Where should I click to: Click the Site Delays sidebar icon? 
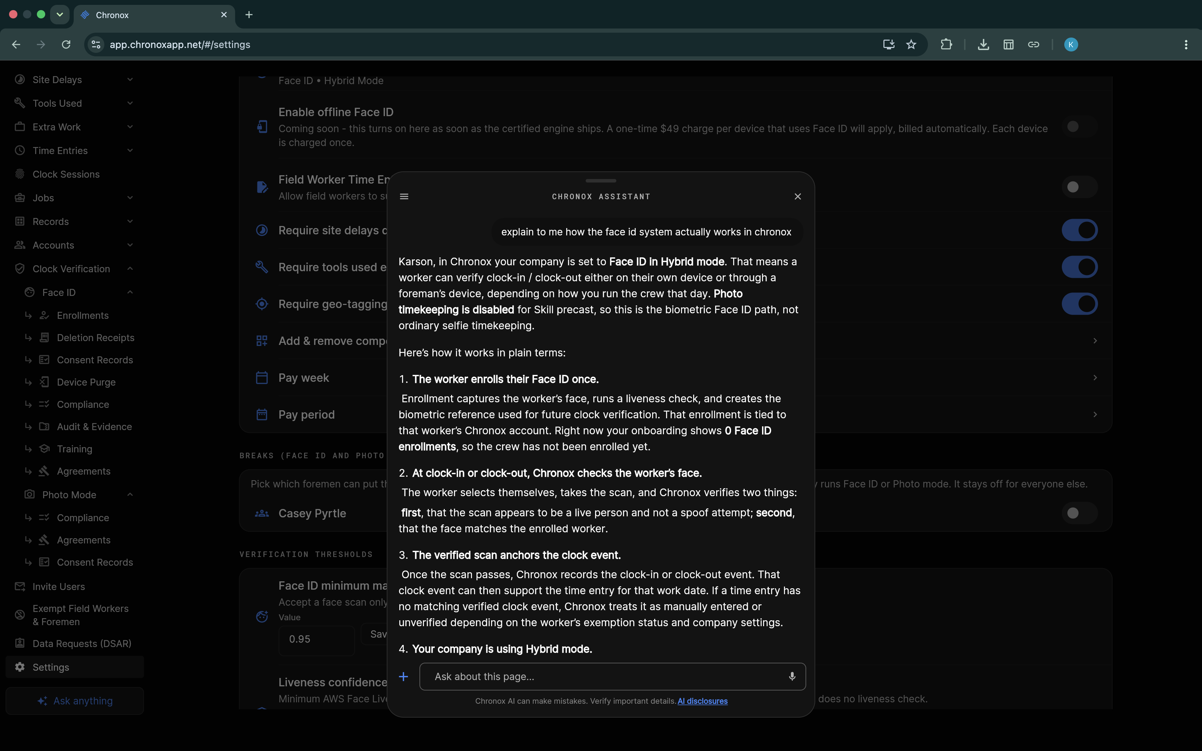click(20, 80)
